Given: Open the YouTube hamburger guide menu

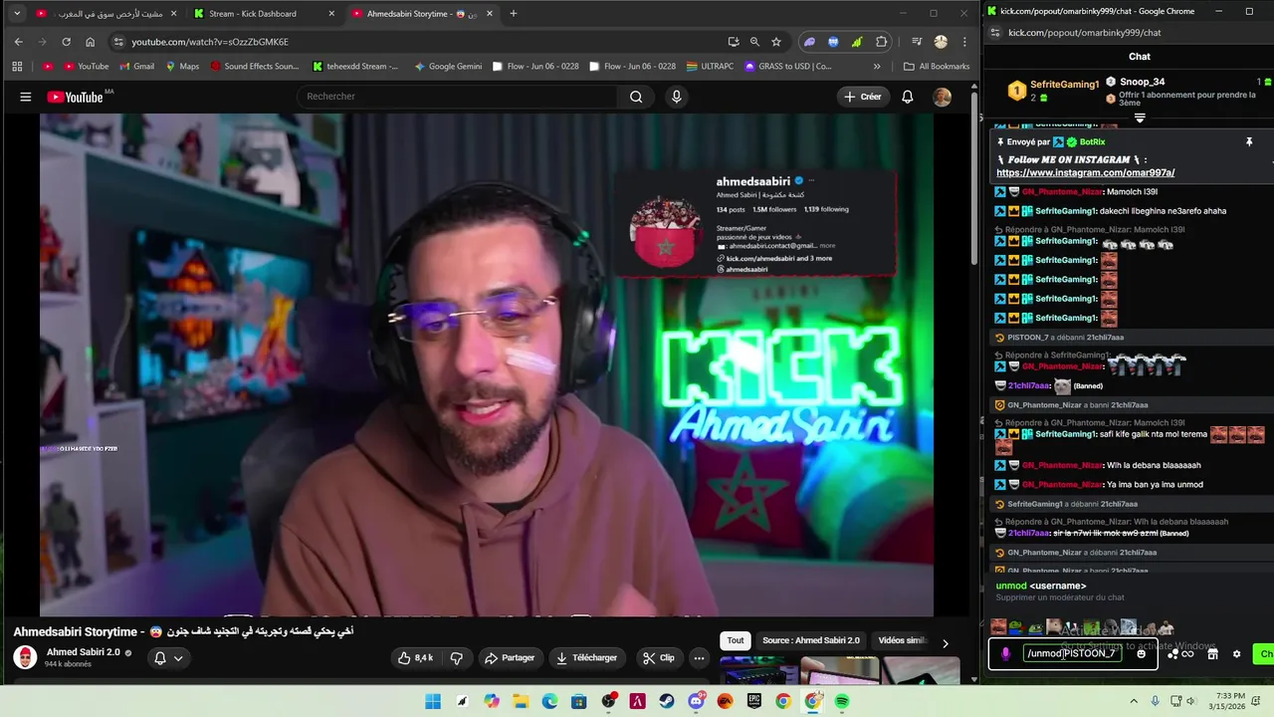Looking at the screenshot, I should click(x=26, y=97).
